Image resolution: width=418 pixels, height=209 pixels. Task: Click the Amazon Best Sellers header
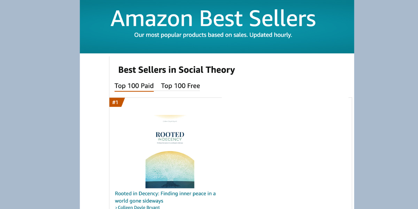[213, 19]
